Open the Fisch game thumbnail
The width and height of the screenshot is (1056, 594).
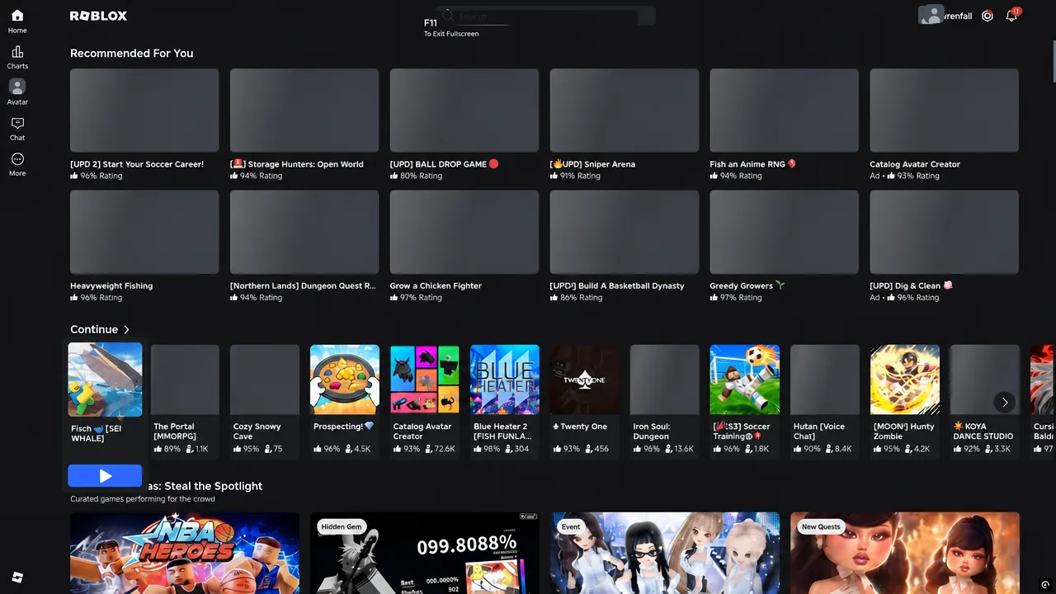pos(105,379)
